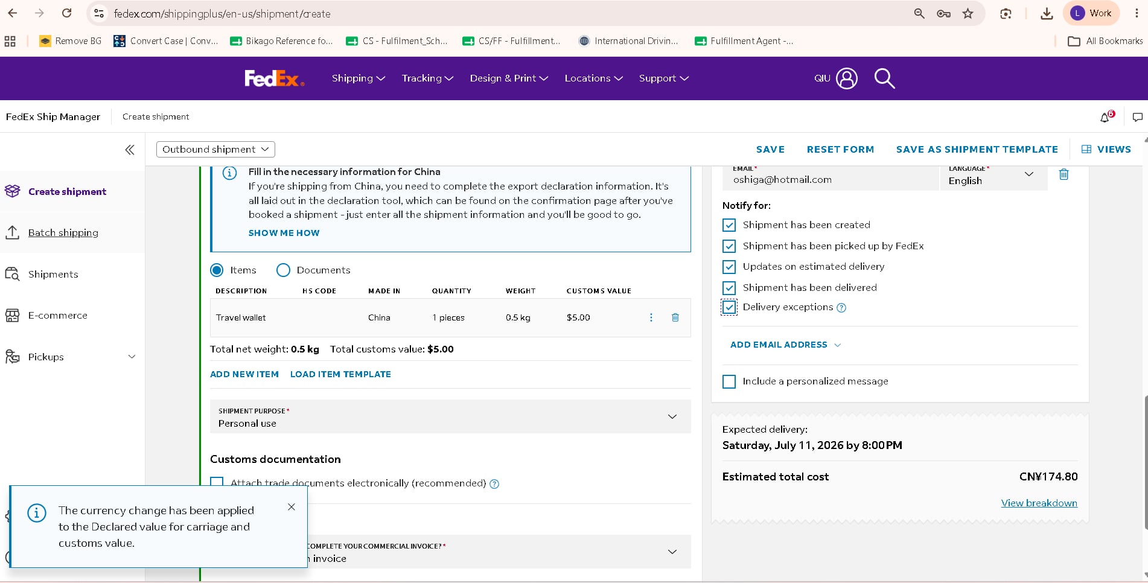Open the All Bookmarks folder
Image resolution: width=1148 pixels, height=583 pixels.
click(1105, 41)
